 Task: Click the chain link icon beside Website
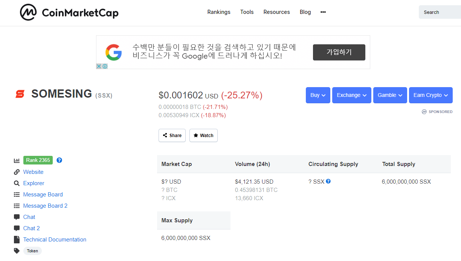tap(17, 172)
